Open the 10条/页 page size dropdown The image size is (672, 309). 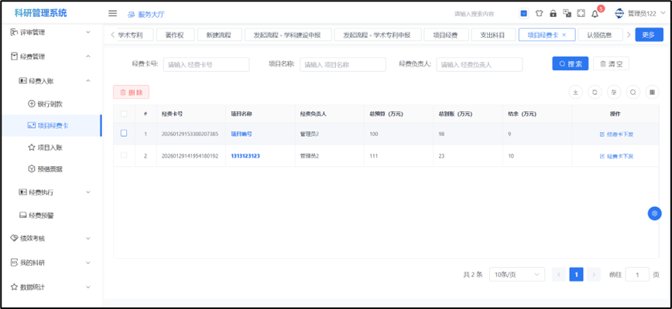click(516, 274)
